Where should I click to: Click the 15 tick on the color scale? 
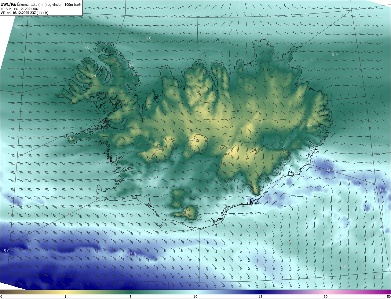point(261,297)
